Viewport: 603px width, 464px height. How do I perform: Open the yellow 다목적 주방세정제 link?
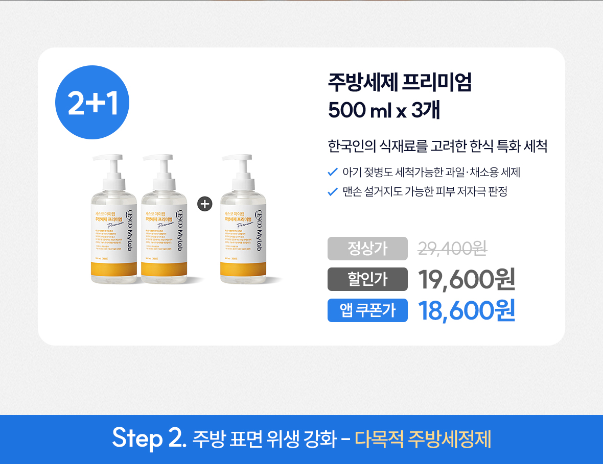click(423, 439)
